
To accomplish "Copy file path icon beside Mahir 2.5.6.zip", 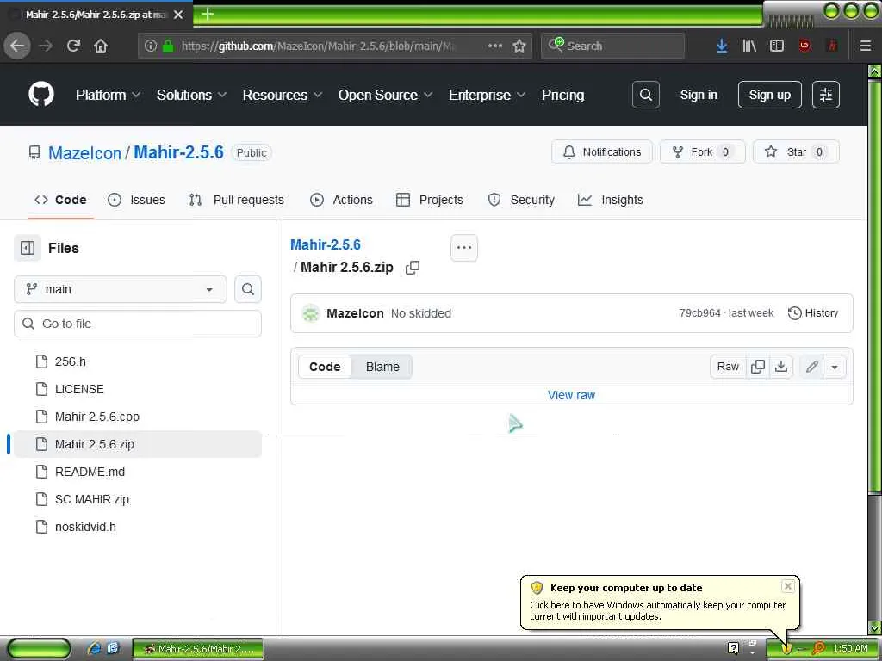I will click(413, 268).
